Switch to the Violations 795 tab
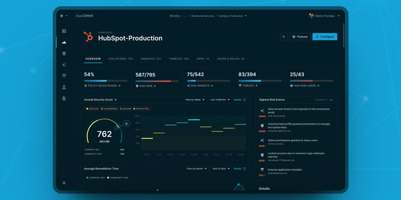Screen dimensions: 401x200 click(x=121, y=58)
